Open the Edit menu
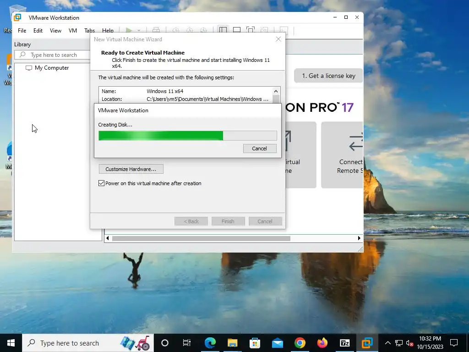This screenshot has height=352, width=469. (x=38, y=31)
